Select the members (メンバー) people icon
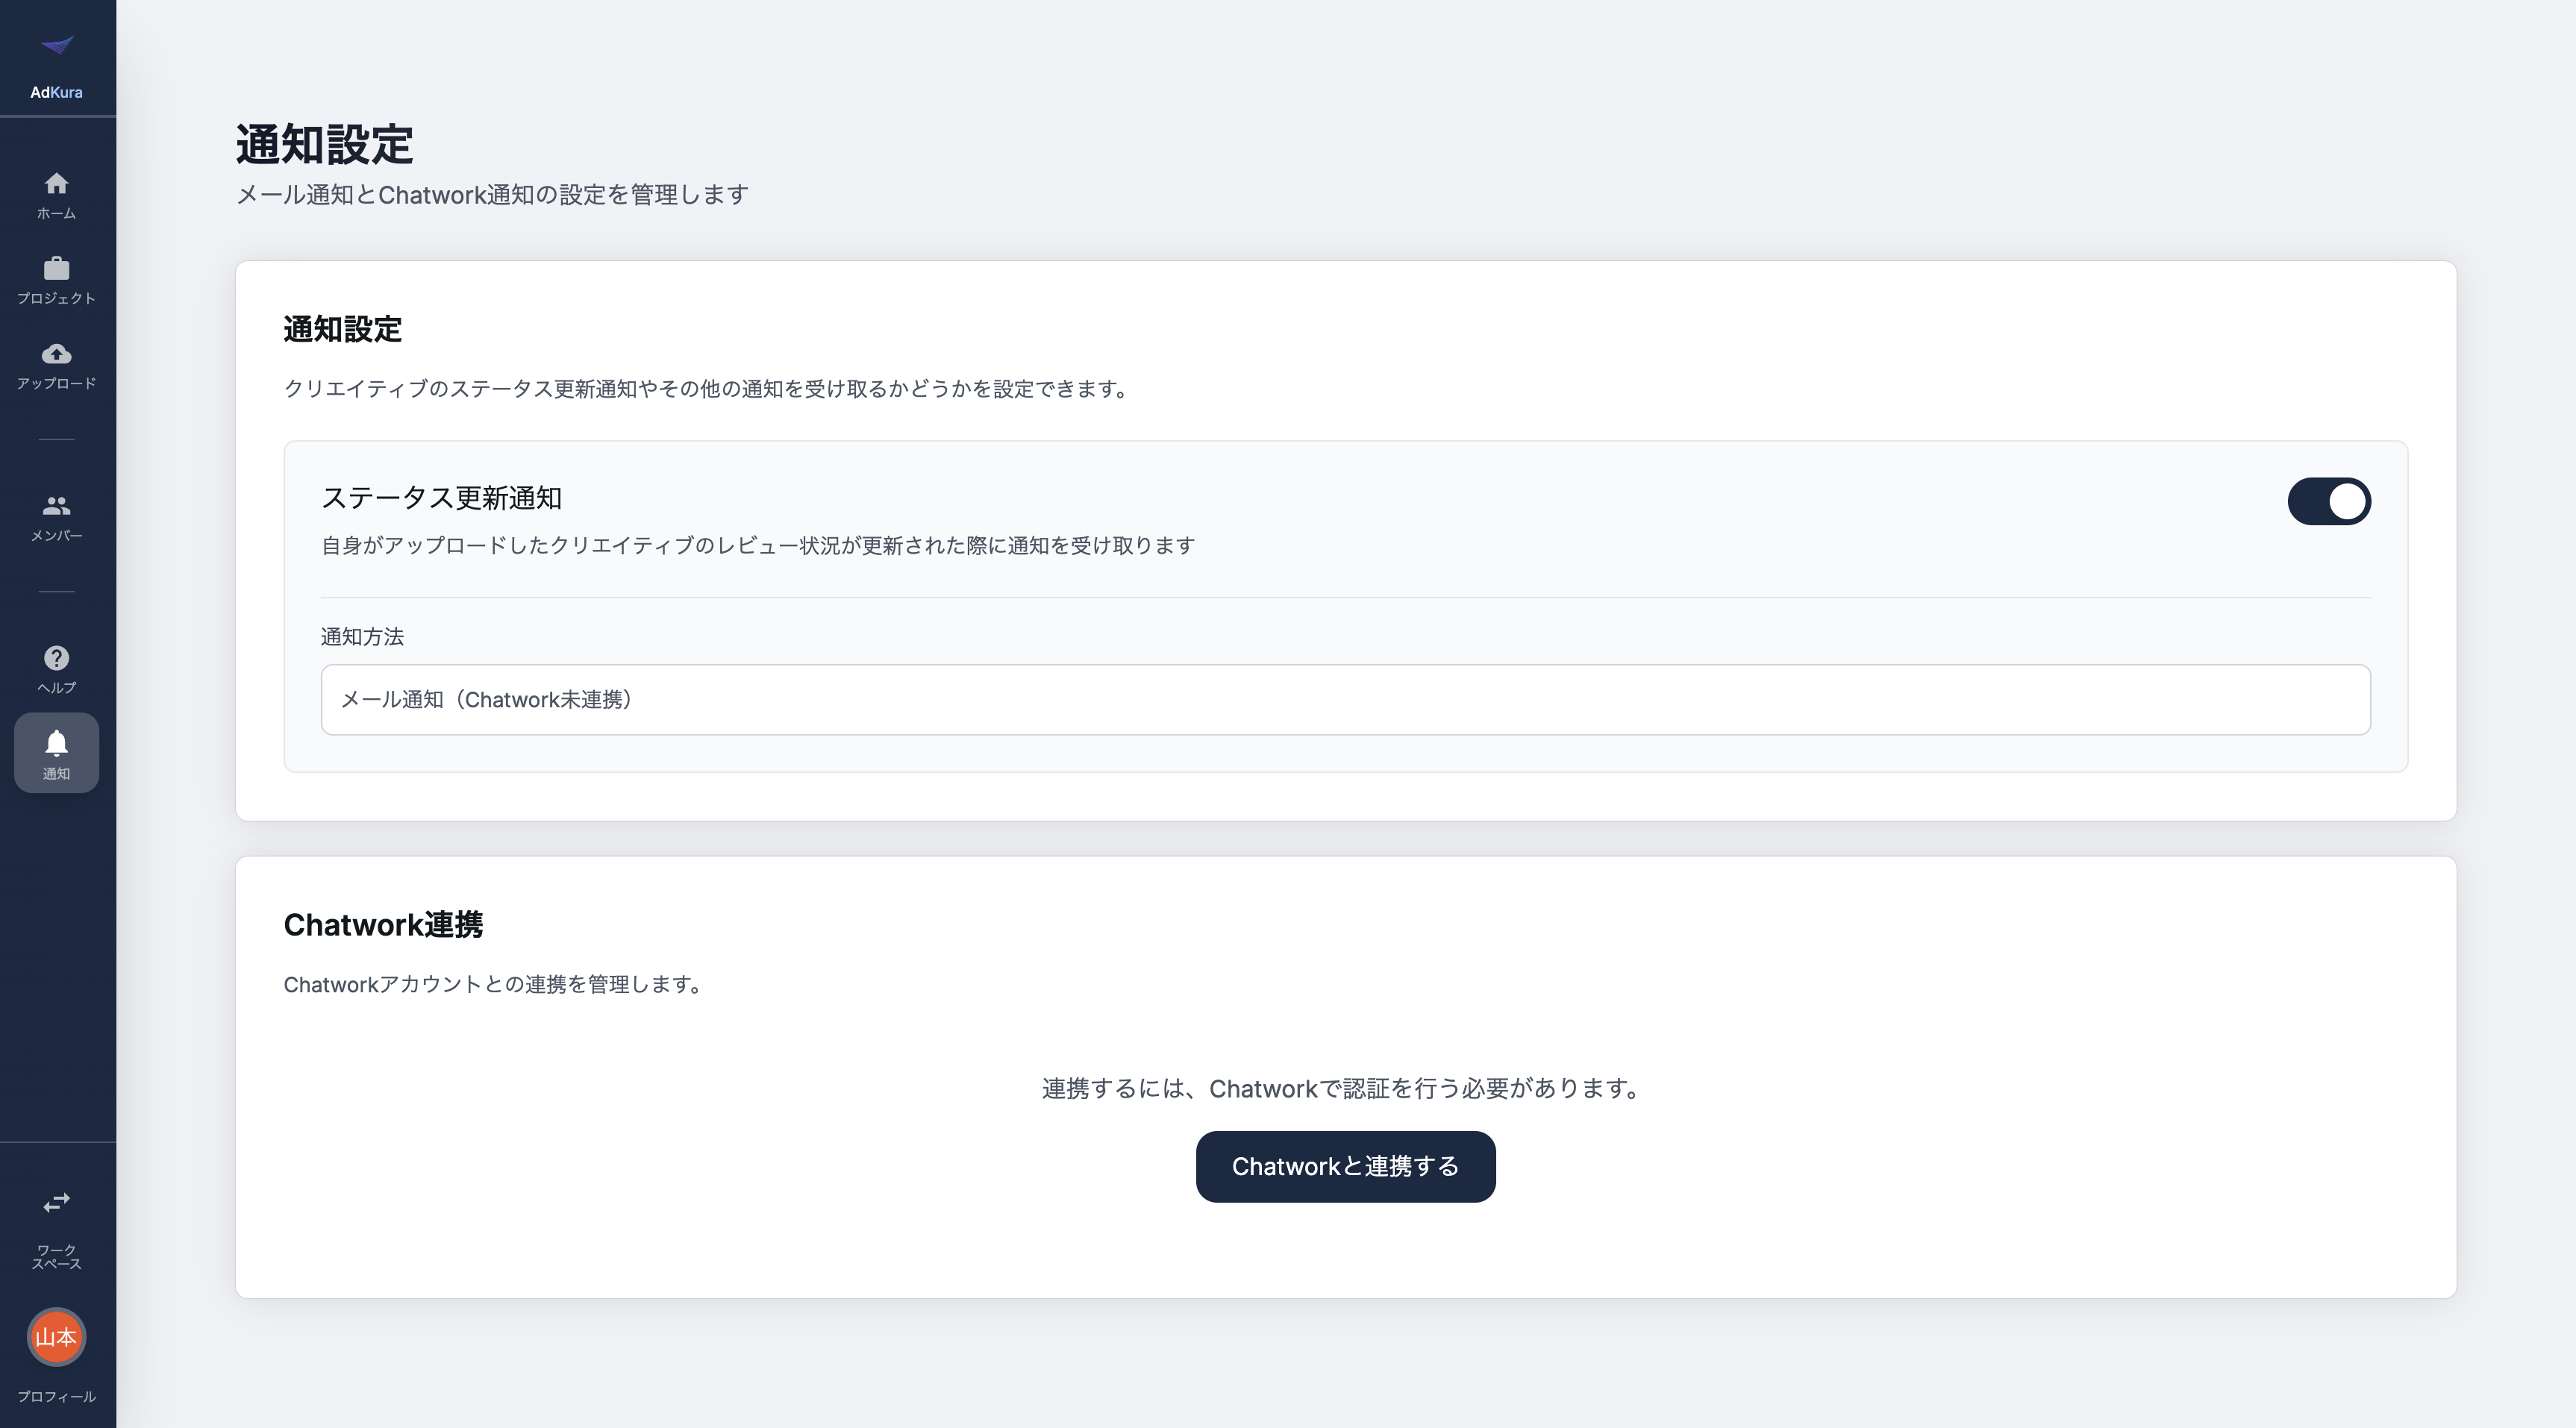 coord(57,505)
